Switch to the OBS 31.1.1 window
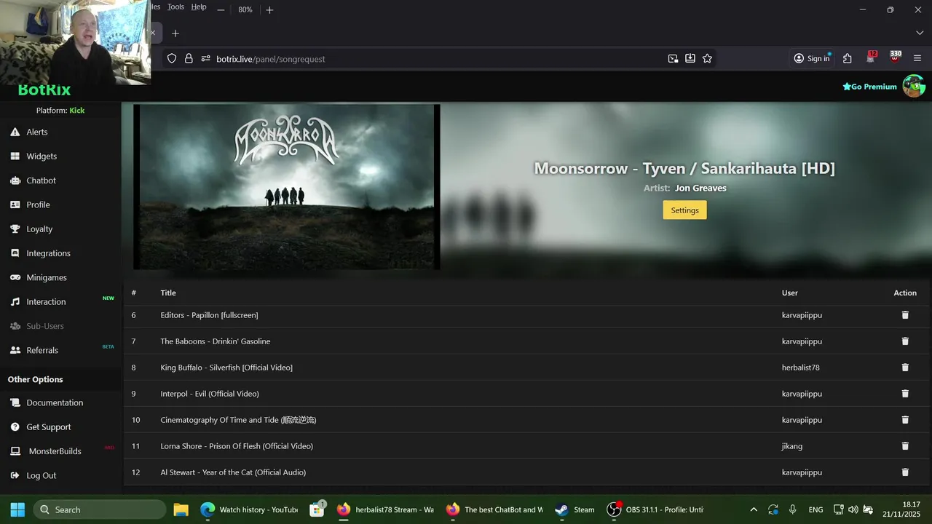The image size is (932, 524). [x=655, y=509]
